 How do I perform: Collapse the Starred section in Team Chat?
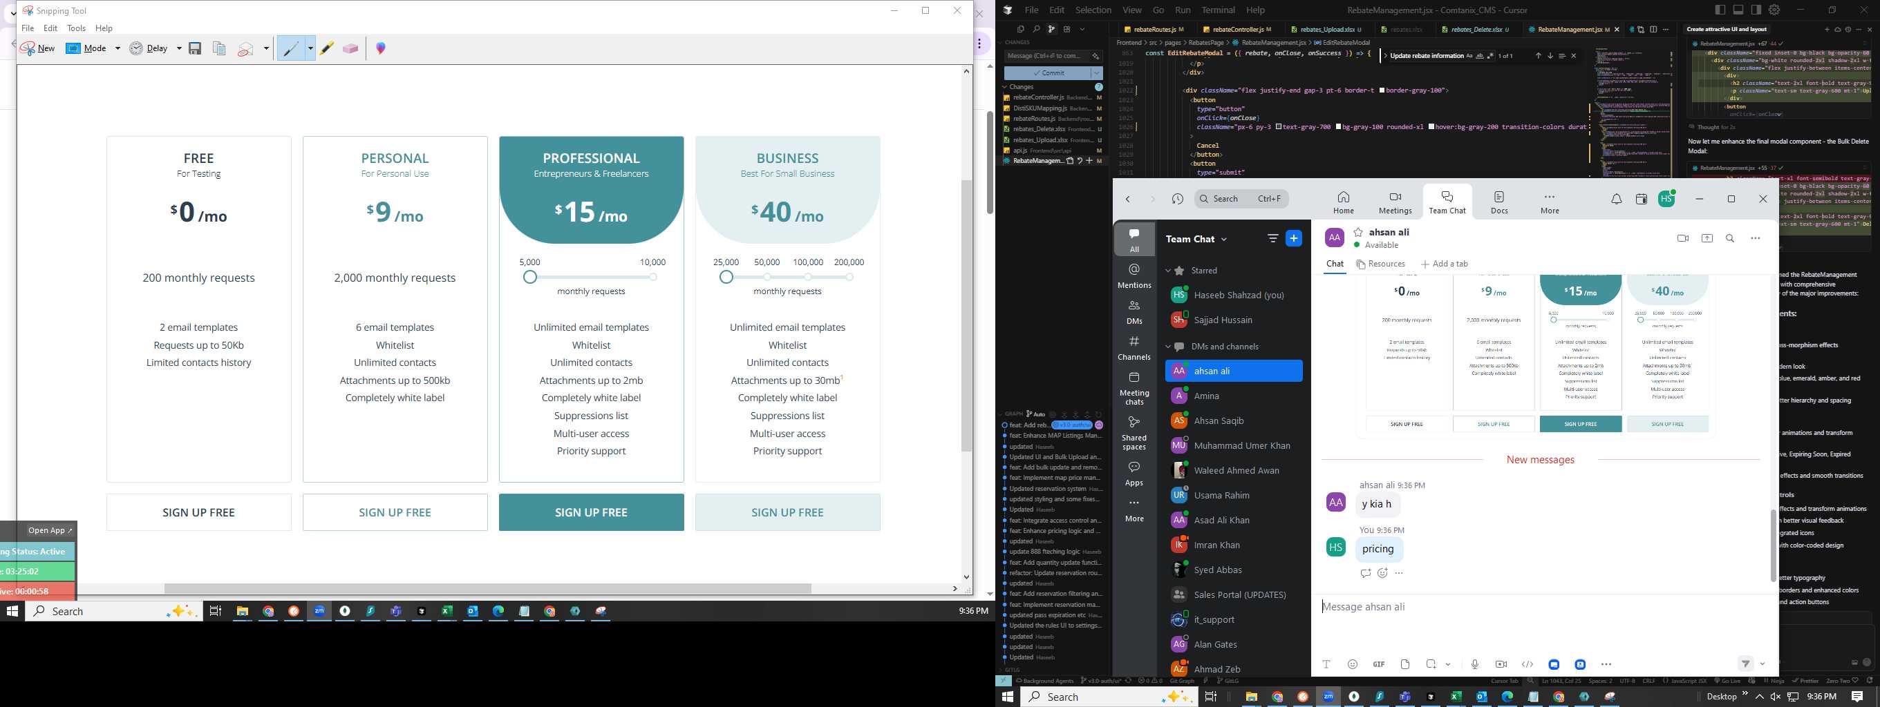tap(1167, 271)
